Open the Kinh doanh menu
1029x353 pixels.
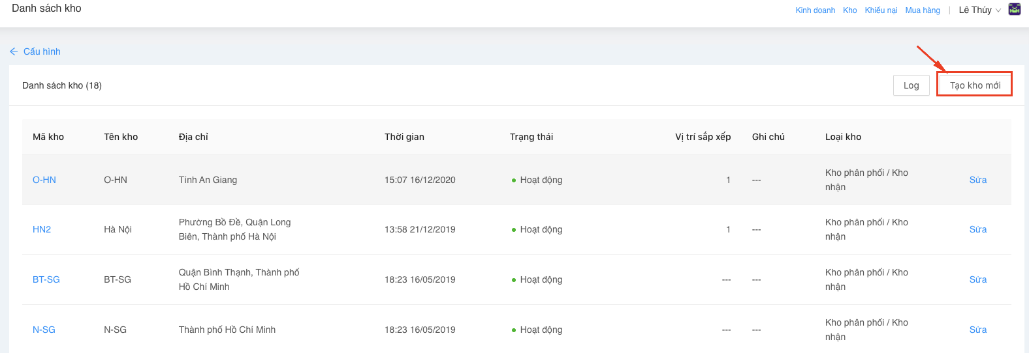click(x=815, y=10)
